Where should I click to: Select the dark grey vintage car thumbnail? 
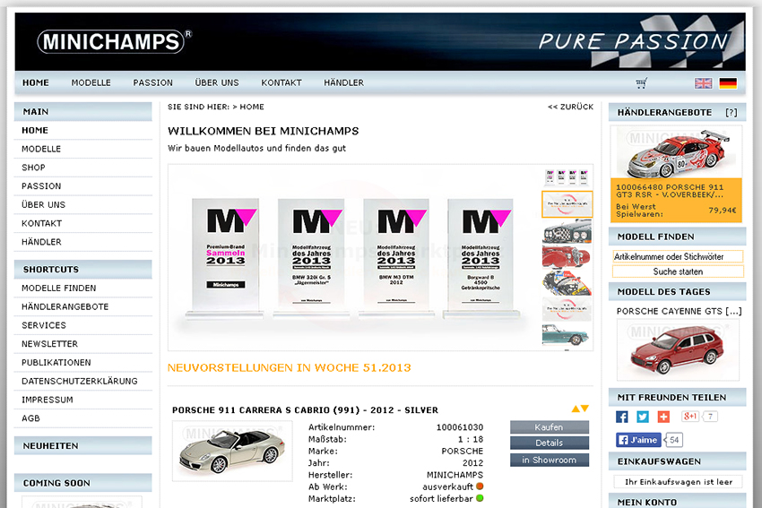click(567, 231)
